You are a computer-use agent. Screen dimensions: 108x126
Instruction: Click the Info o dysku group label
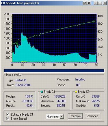14,75
